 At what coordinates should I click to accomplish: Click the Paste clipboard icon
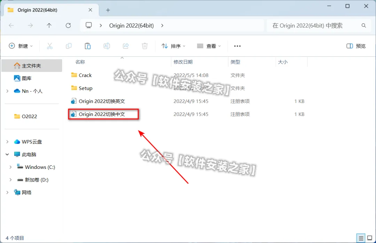pos(87,46)
